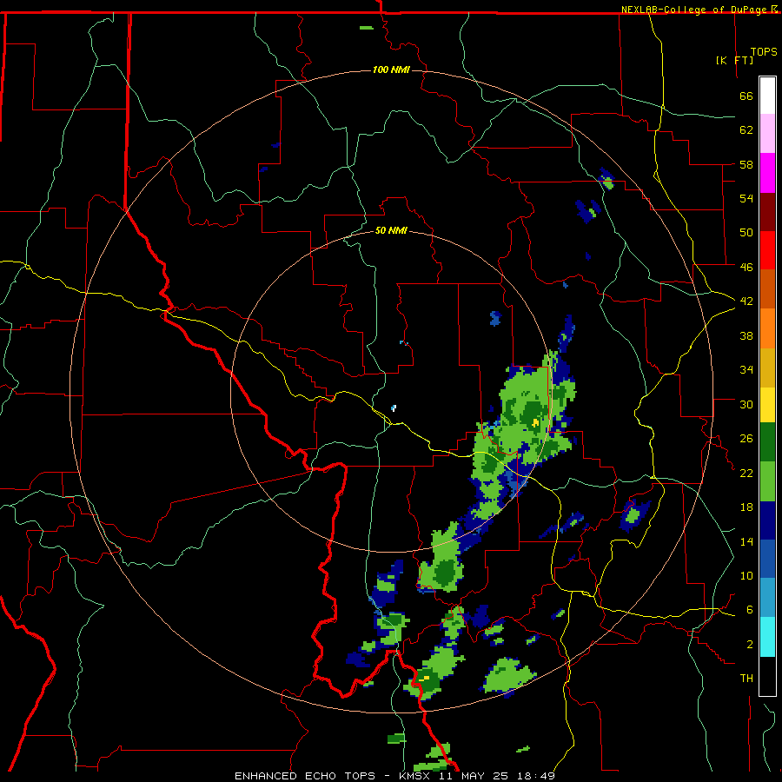Click the bright red 50 kft legend swatch
The height and width of the screenshot is (782, 782).
pyautogui.click(x=767, y=250)
